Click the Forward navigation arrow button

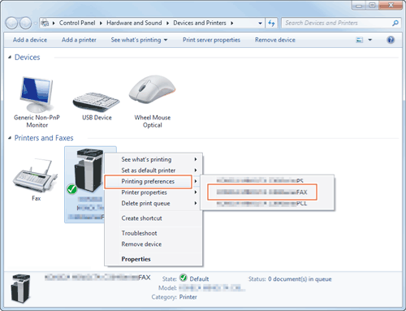(x=26, y=24)
